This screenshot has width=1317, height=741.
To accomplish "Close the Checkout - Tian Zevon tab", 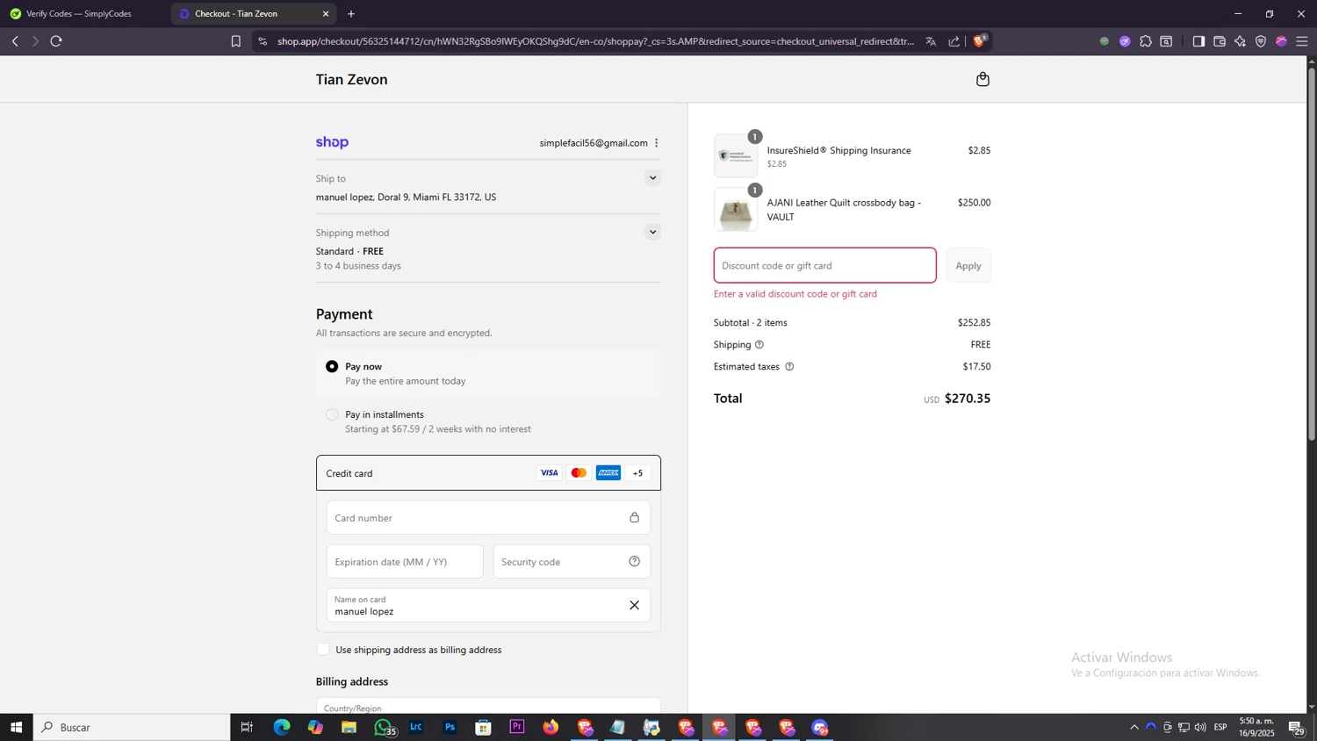I will tap(326, 14).
